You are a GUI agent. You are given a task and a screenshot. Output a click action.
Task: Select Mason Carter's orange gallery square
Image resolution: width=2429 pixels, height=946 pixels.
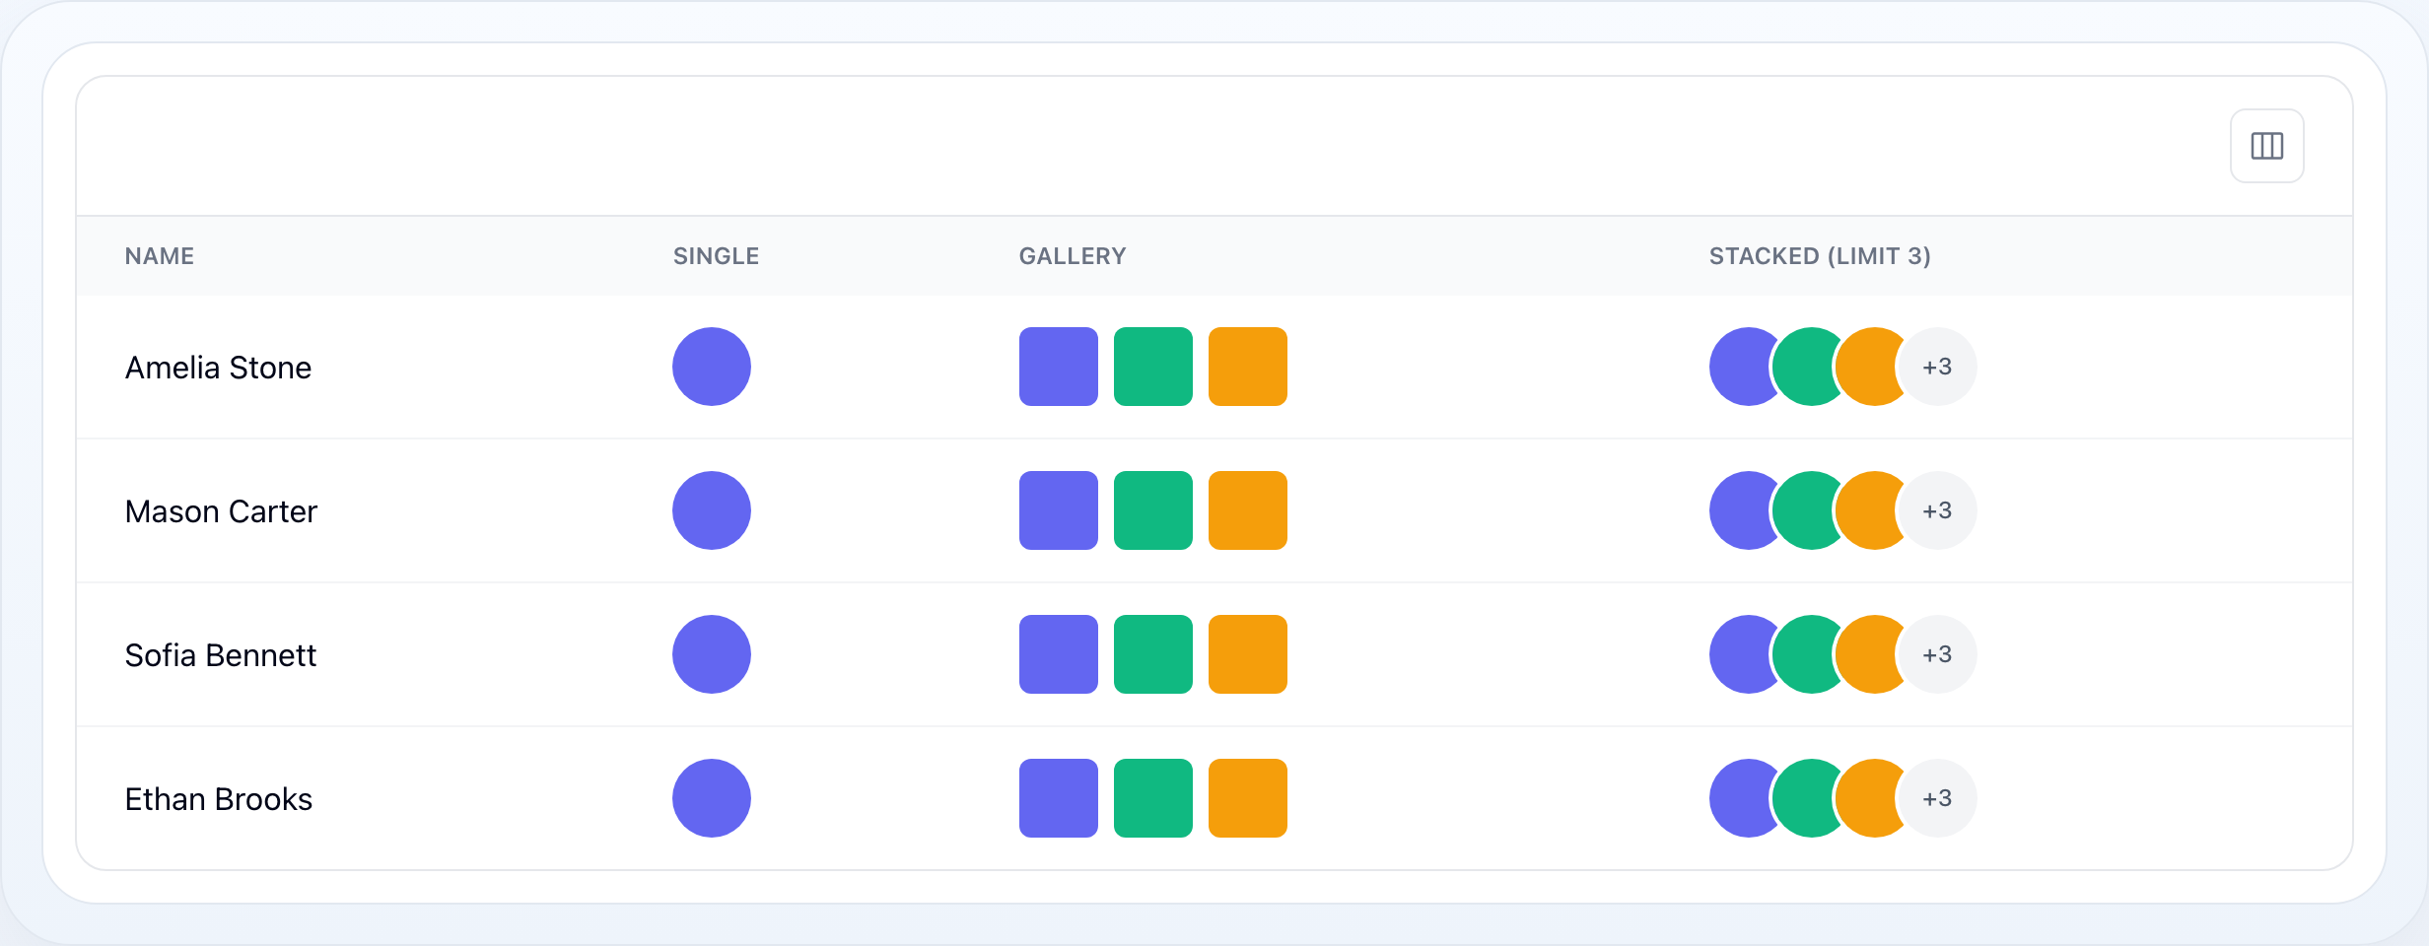pos(1248,510)
